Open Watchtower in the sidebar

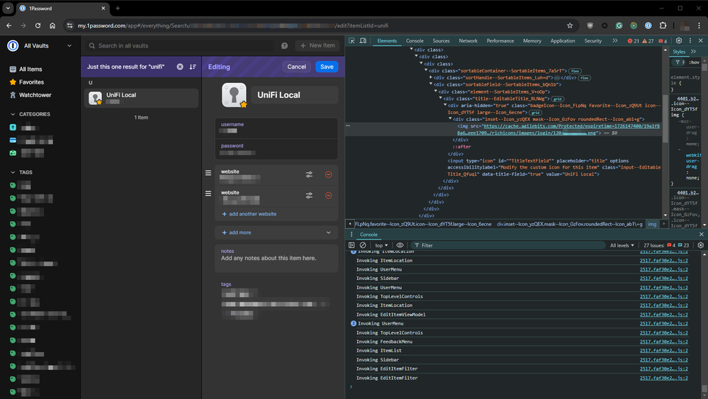pos(35,95)
